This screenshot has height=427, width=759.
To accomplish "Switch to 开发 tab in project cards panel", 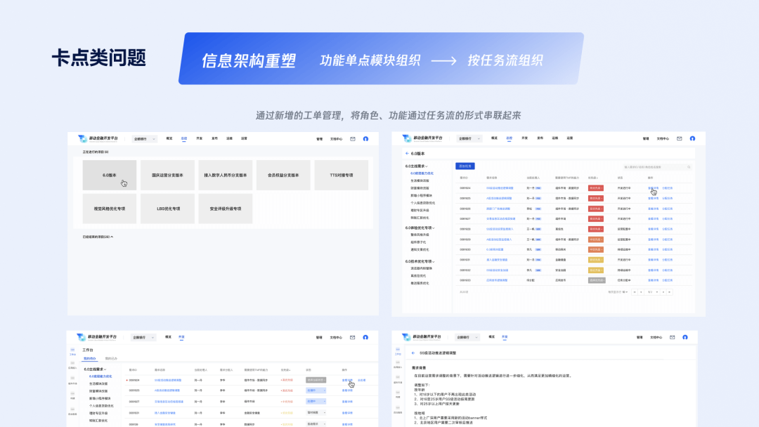I will [x=199, y=139].
